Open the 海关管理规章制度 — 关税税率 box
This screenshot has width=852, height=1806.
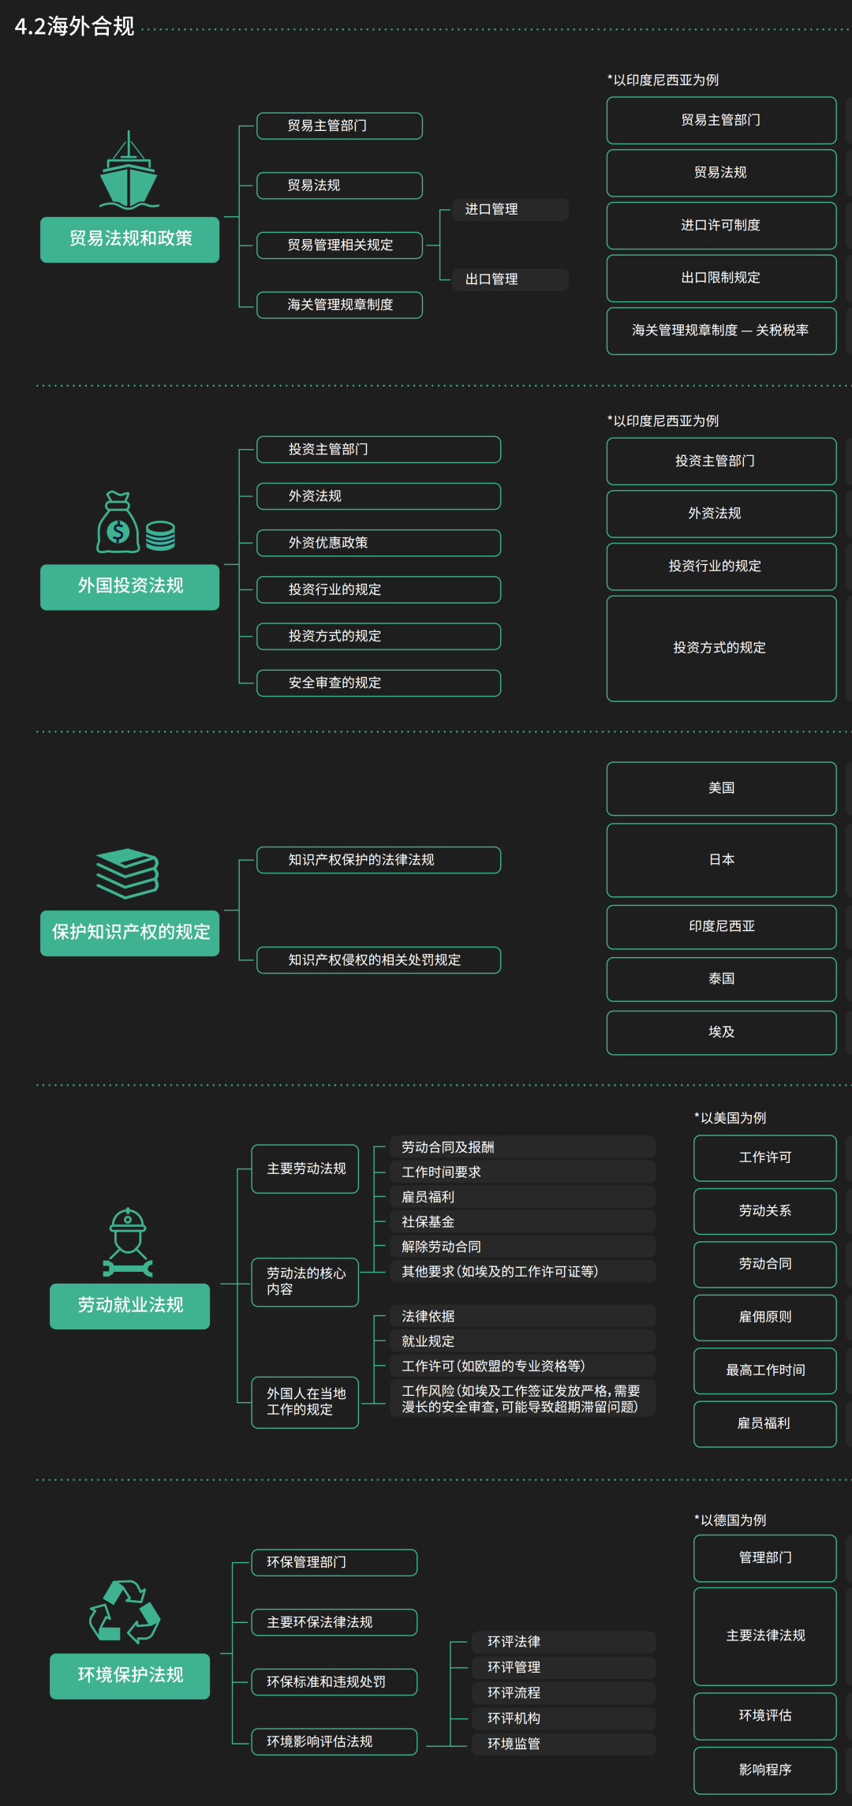pyautogui.click(x=721, y=331)
